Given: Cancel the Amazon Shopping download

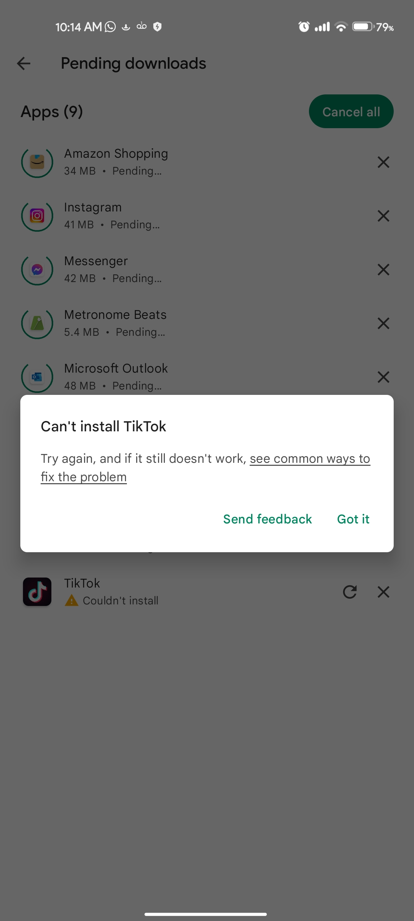Looking at the screenshot, I should pyautogui.click(x=383, y=162).
